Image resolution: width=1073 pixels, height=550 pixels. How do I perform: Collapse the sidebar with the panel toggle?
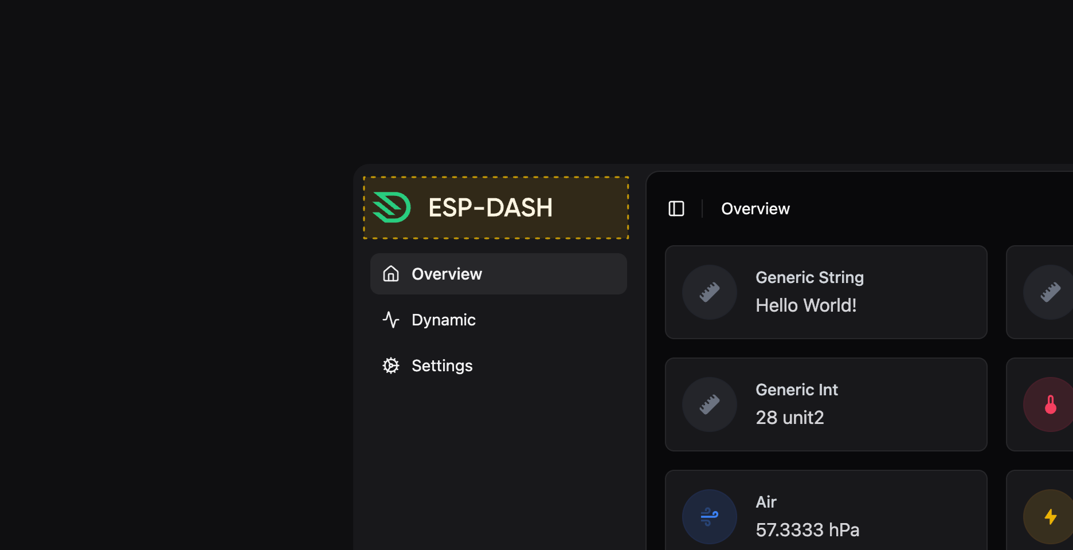(x=676, y=209)
